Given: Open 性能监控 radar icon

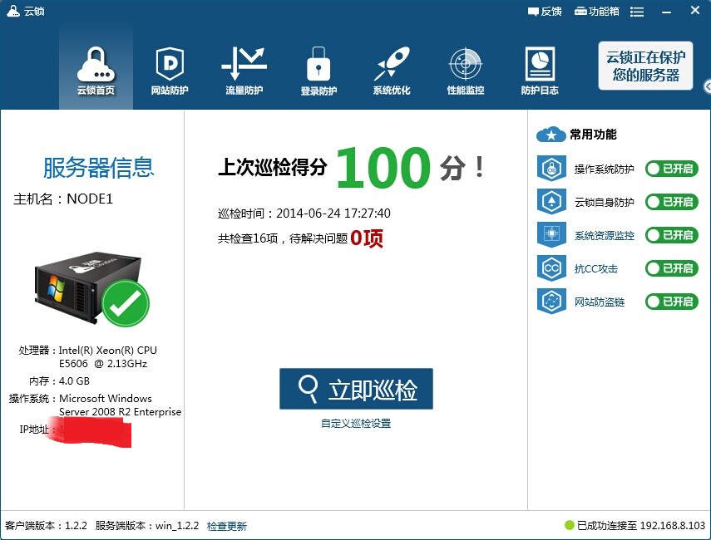Looking at the screenshot, I should tap(466, 71).
